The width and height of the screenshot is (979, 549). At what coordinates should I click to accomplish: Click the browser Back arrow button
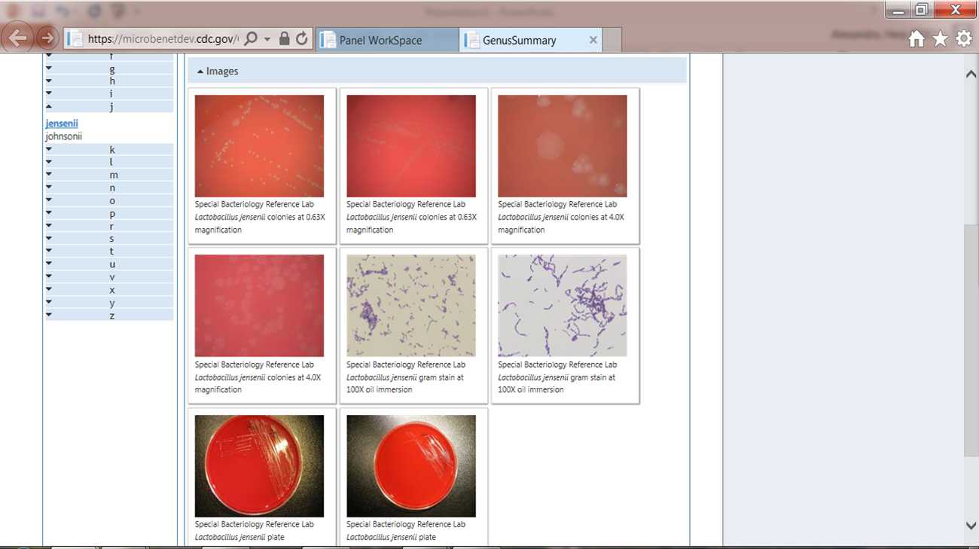point(18,38)
